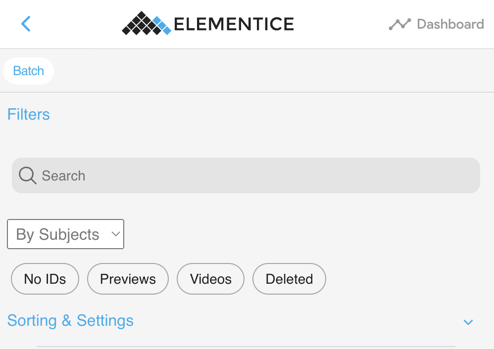Collapse the Filters section heading
The width and height of the screenshot is (494, 349).
point(28,114)
